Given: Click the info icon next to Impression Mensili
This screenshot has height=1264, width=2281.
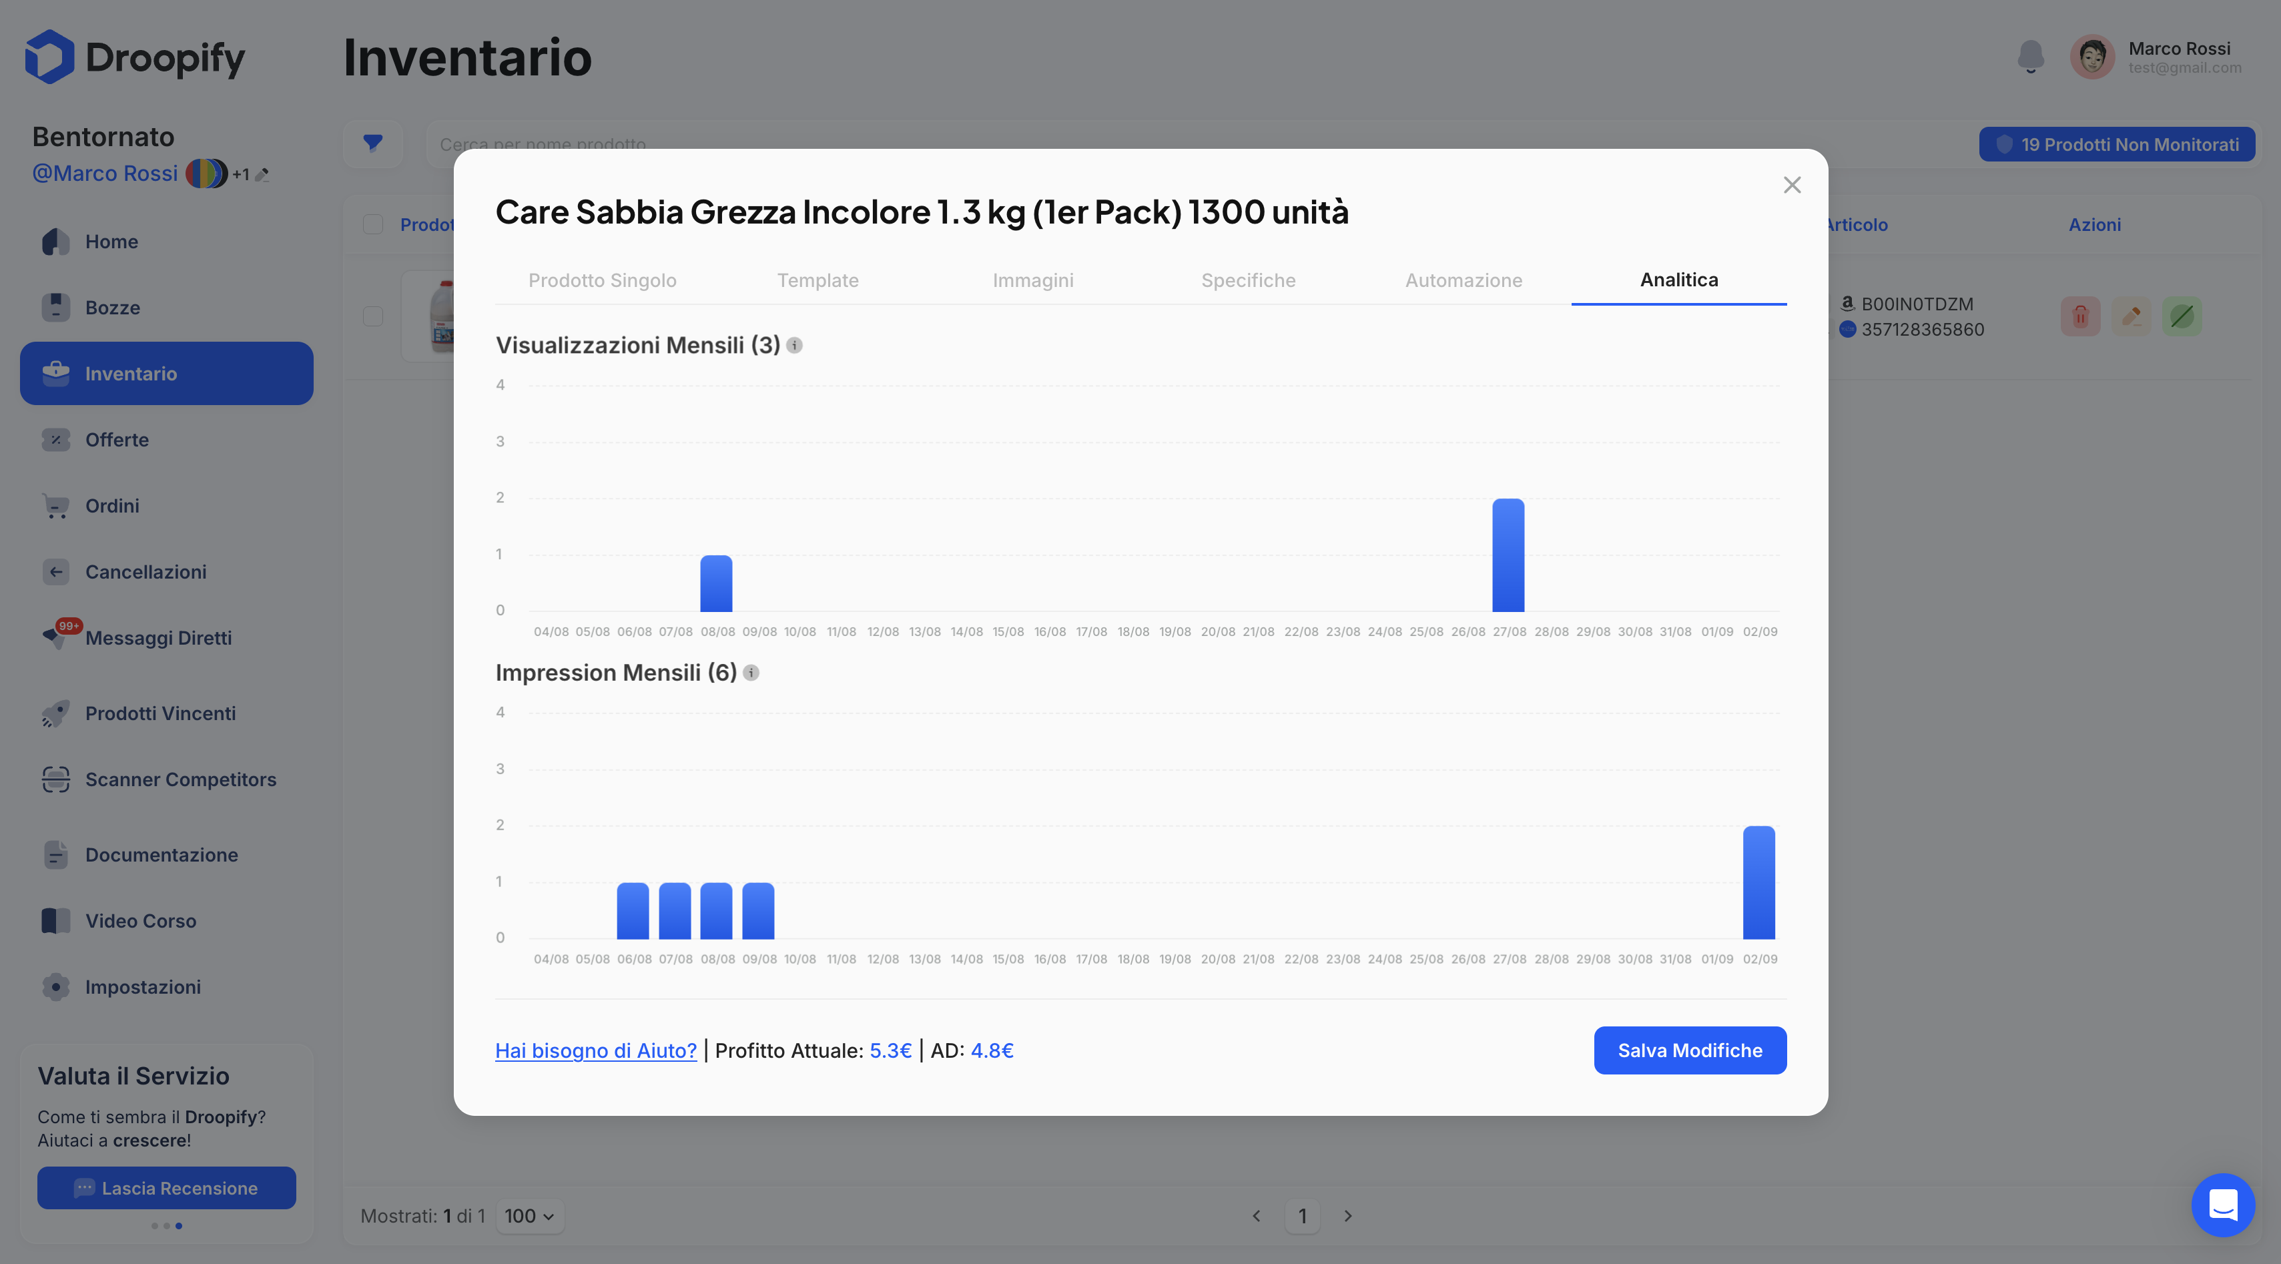Looking at the screenshot, I should tap(751, 673).
